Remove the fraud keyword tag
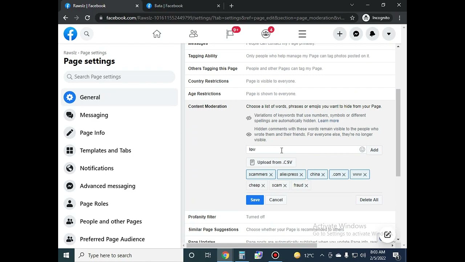 click(306, 186)
